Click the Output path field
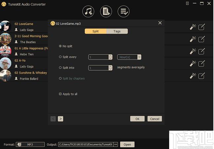The height and width of the screenshot is (149, 214). pyautogui.click(x=86, y=144)
